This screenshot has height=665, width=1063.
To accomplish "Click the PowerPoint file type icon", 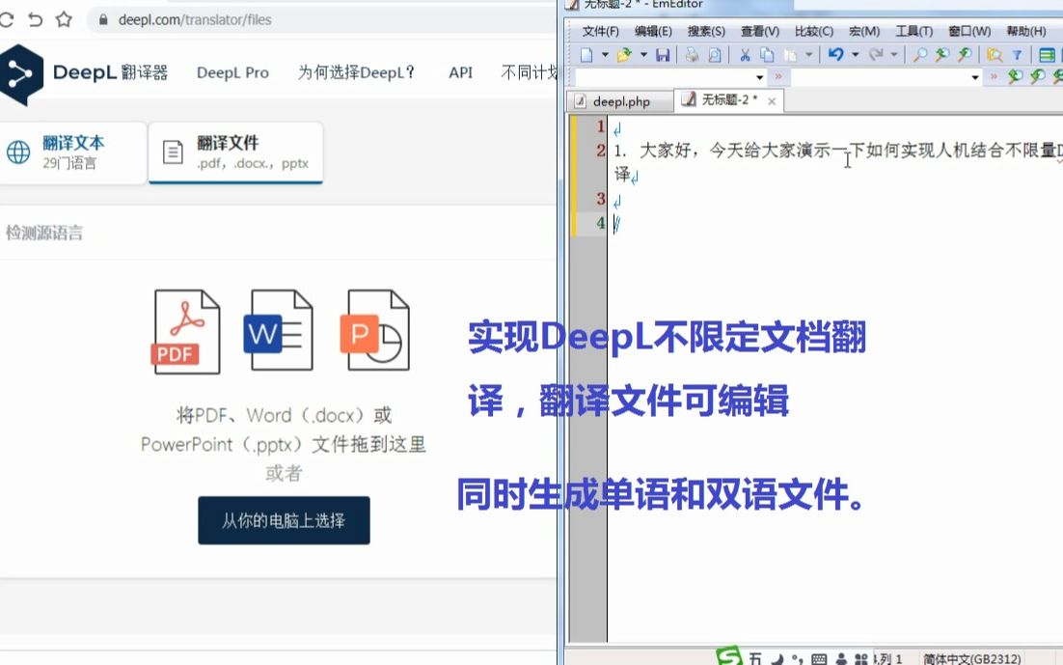I will point(375,330).
